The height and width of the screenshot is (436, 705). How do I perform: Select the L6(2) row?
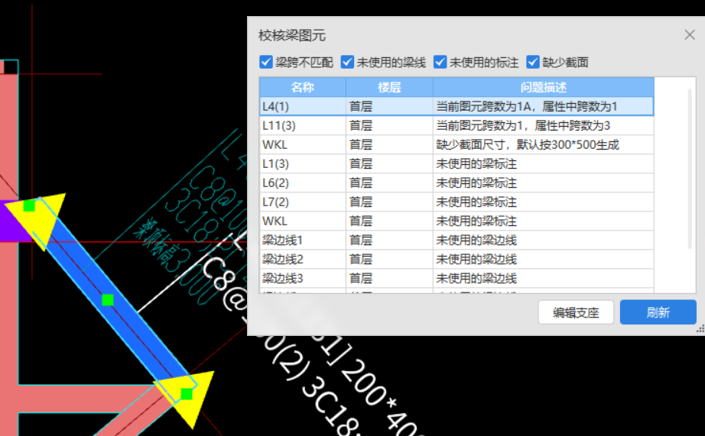(456, 182)
